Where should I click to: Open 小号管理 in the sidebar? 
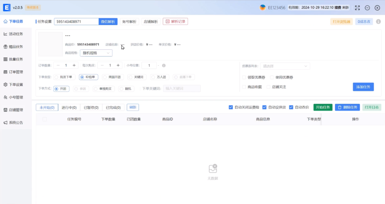click(13, 97)
